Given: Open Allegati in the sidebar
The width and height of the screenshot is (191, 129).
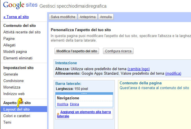Looking at the screenshot, I should point(9,45).
